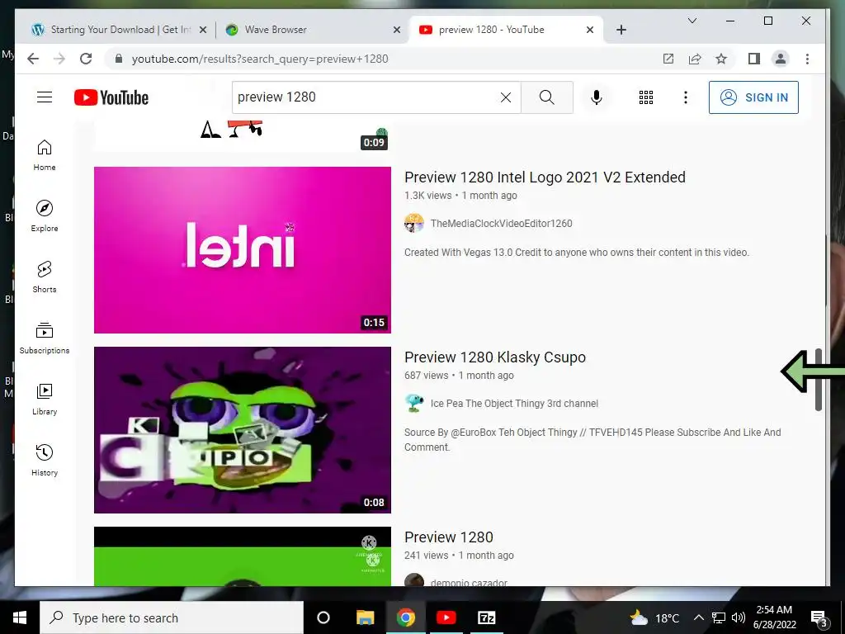845x634 pixels.
Task: Clear the search box with the X
Action: point(506,97)
